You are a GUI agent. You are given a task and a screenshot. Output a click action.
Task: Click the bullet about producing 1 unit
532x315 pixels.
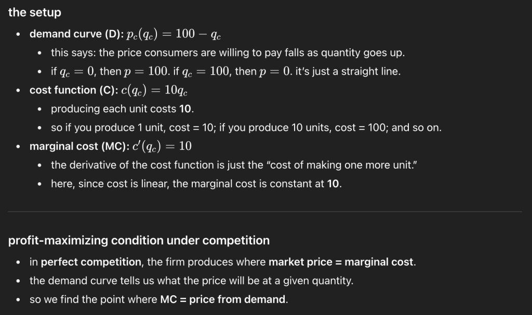point(246,128)
